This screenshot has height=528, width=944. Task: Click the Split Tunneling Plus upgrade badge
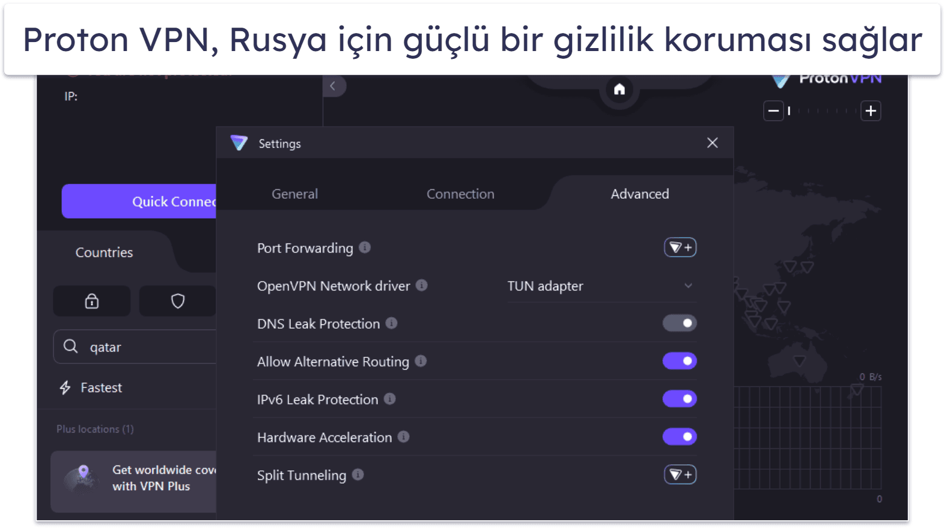tap(680, 475)
